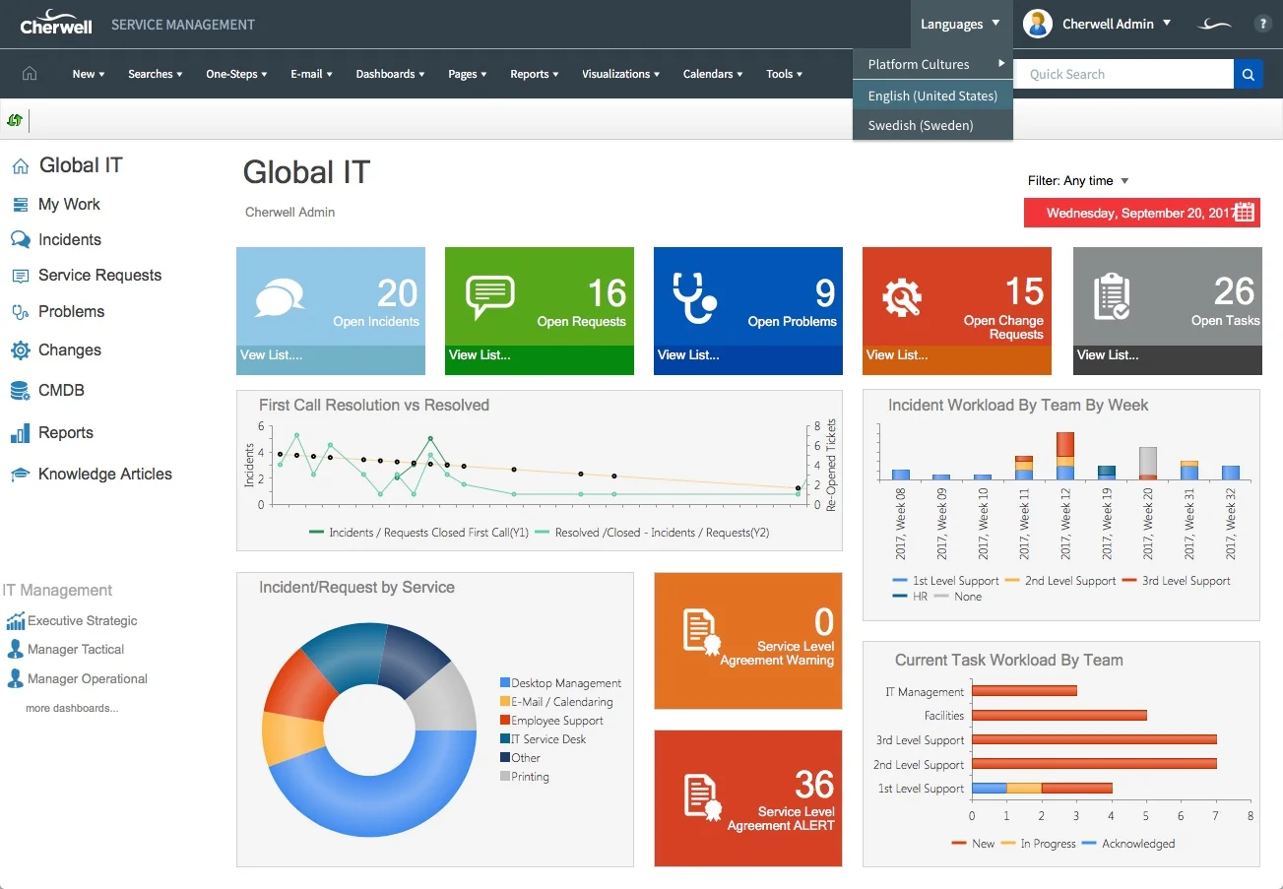The width and height of the screenshot is (1283, 889).
Task: Open the E-mail dropdown menu
Action: (x=311, y=74)
